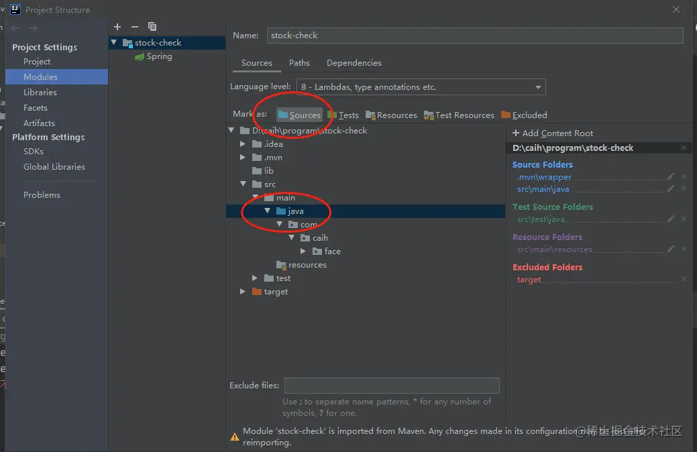Image resolution: width=697 pixels, height=452 pixels.
Task: Click the IntelliJ IDEA title bar icon
Action: coord(15,9)
